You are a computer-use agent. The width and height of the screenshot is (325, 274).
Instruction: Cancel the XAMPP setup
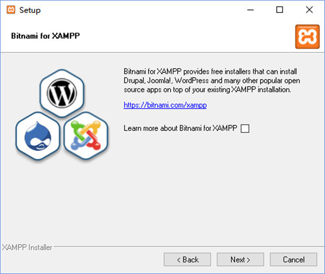(x=294, y=259)
